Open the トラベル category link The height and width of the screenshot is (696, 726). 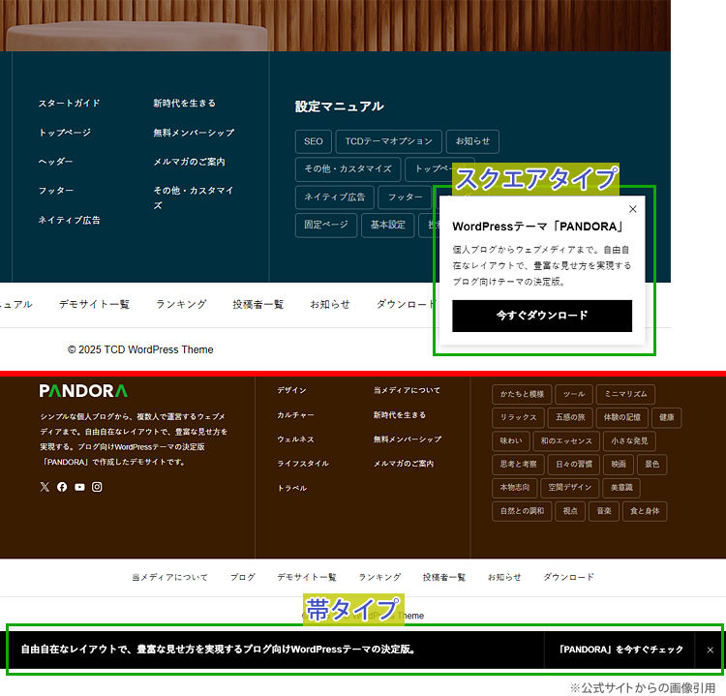tap(291, 488)
